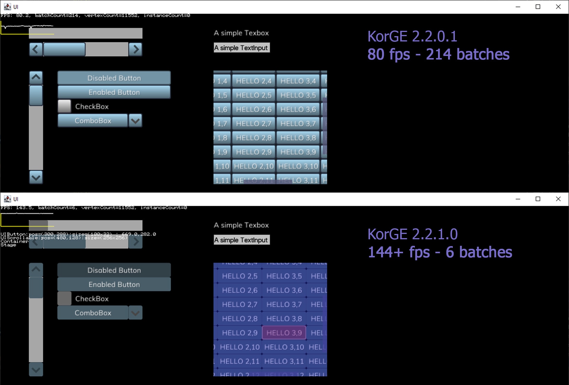
Task: Click vertical scrollbar thumb in bottom window
Action: coord(36,288)
